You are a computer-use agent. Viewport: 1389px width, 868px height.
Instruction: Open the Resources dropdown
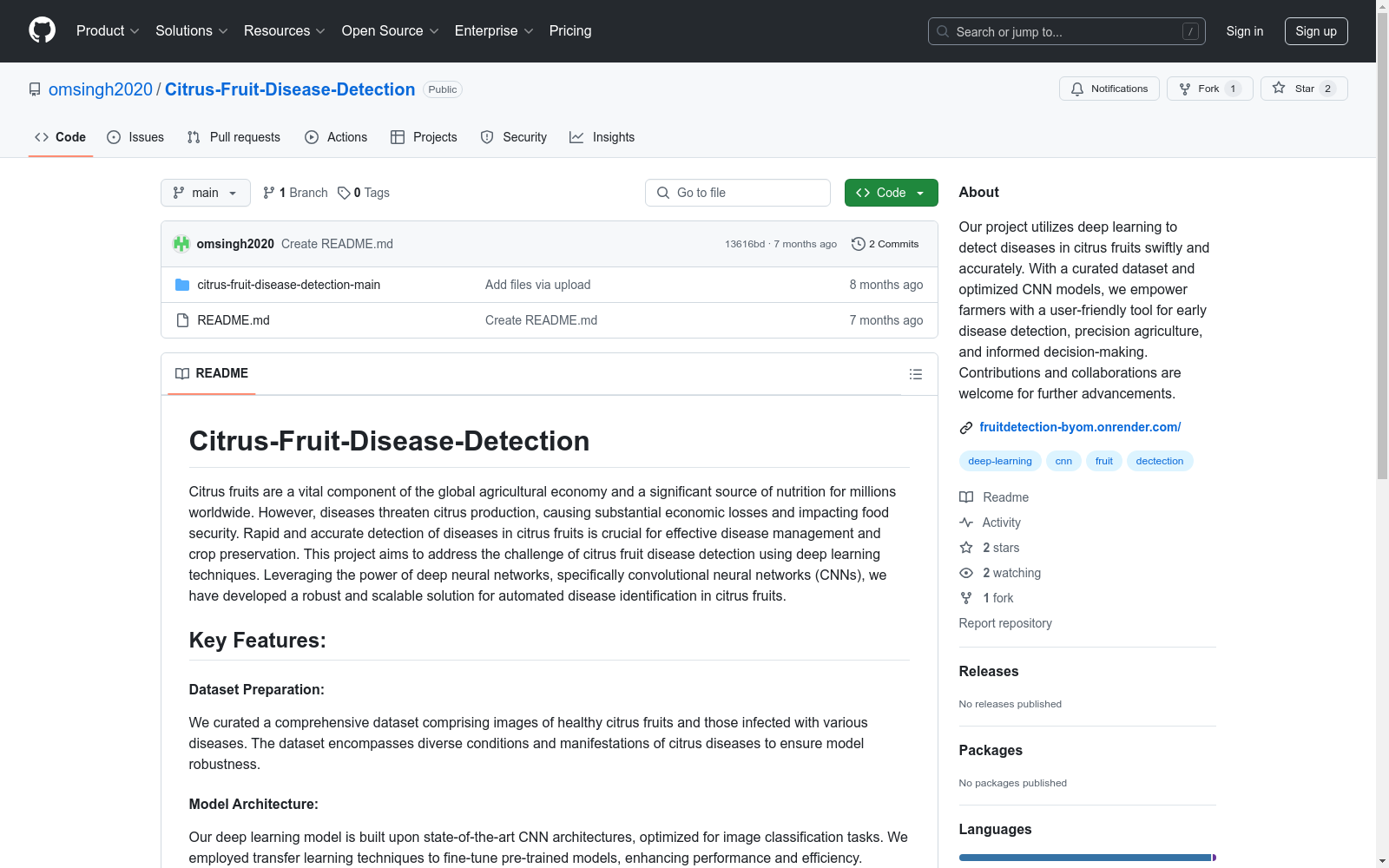coord(284,30)
